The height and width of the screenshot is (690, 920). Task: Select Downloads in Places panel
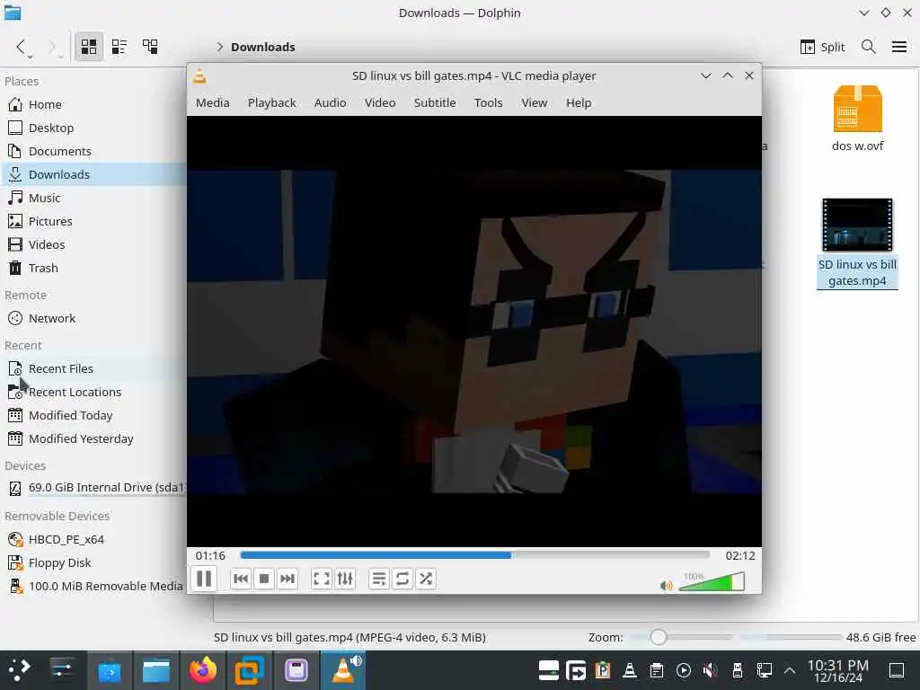coord(93,174)
